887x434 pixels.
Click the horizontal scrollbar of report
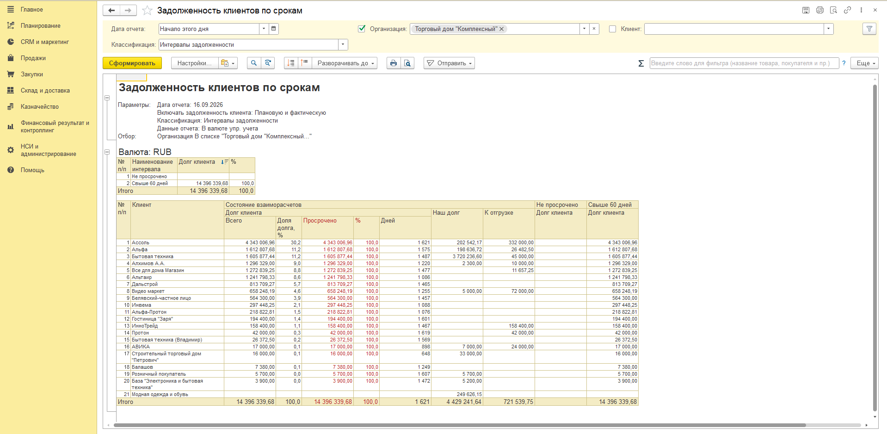pyautogui.click(x=460, y=425)
